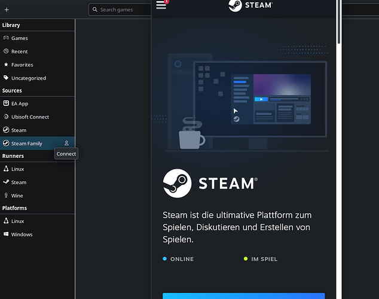Click the ONLINE status label
This screenshot has width=379, height=299.
(x=182, y=259)
